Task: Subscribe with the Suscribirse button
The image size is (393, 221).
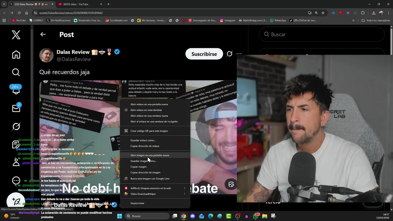Action: click(x=204, y=54)
